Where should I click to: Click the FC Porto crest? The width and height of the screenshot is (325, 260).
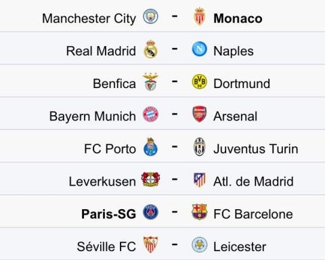coord(150,147)
